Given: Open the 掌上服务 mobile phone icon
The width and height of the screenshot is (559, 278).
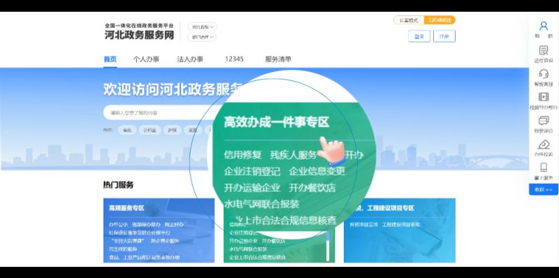Looking at the screenshot, I should (x=544, y=171).
